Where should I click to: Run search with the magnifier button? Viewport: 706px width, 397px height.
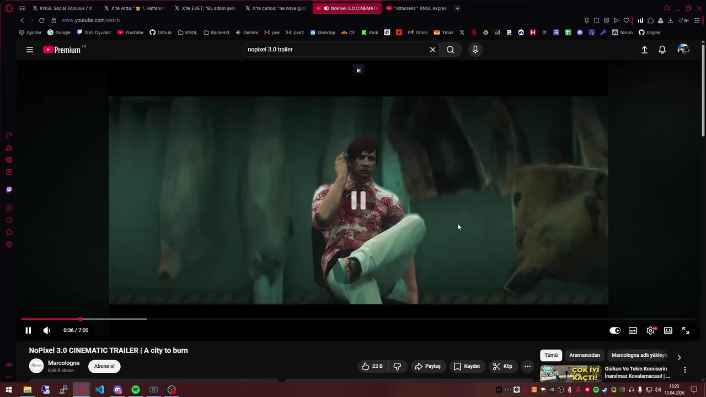(451, 50)
